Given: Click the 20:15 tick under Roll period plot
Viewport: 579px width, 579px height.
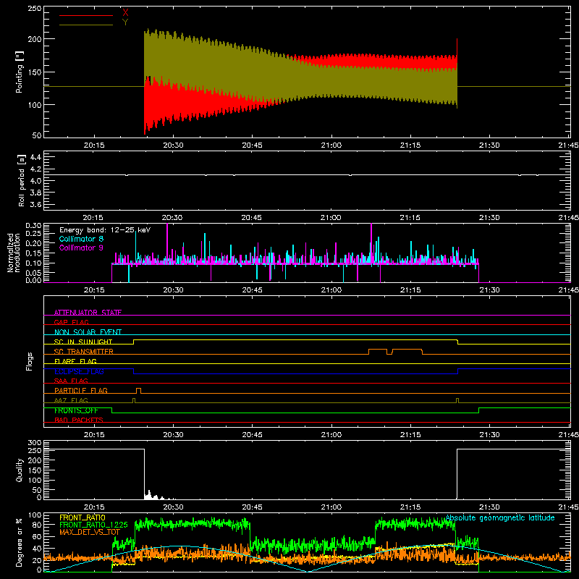Looking at the screenshot, I should pos(93,218).
